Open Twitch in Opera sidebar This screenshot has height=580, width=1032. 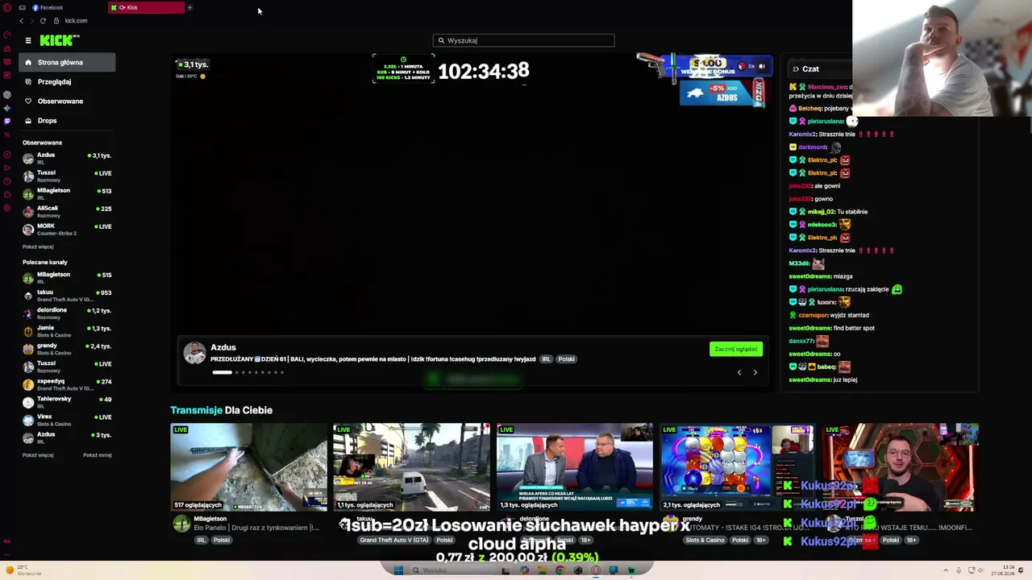7,122
